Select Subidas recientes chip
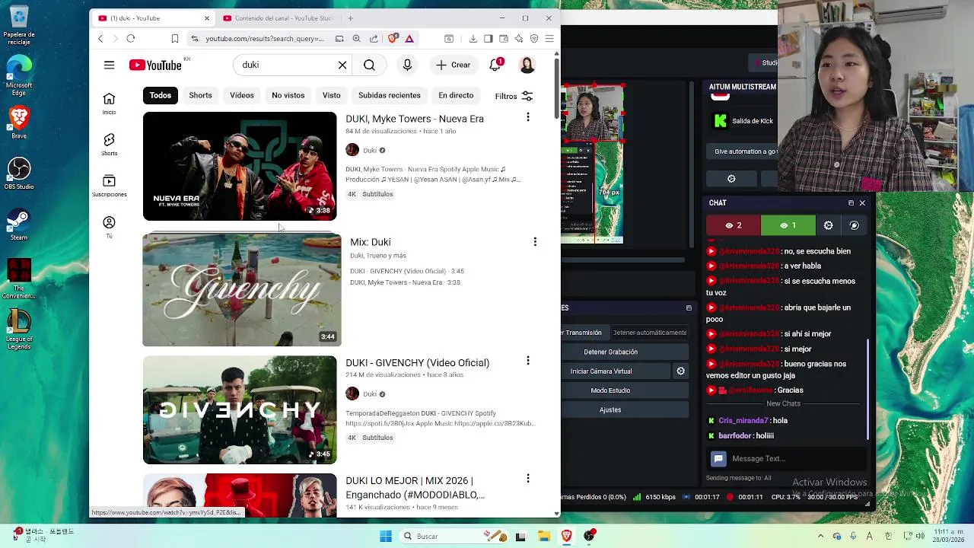 [x=390, y=95]
